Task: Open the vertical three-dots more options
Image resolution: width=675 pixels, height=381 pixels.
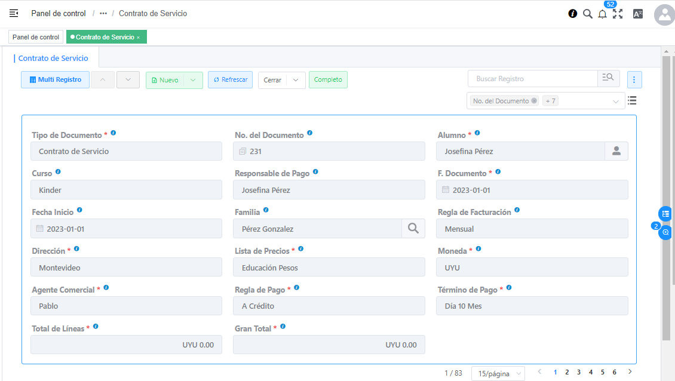Action: click(634, 79)
